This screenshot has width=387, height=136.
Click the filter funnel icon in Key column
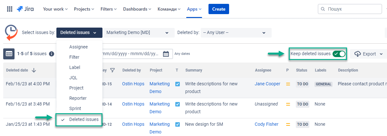112,70
